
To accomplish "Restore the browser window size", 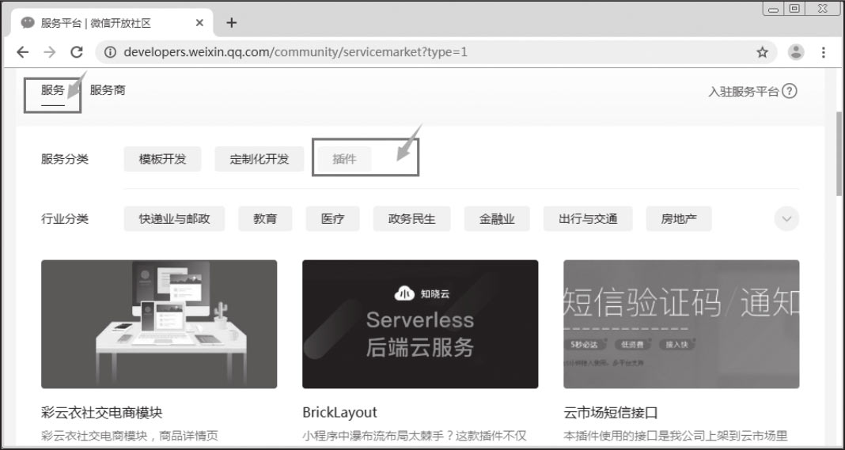I will pos(794,8).
